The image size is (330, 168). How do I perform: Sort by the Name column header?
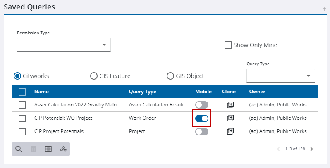pyautogui.click(x=41, y=92)
